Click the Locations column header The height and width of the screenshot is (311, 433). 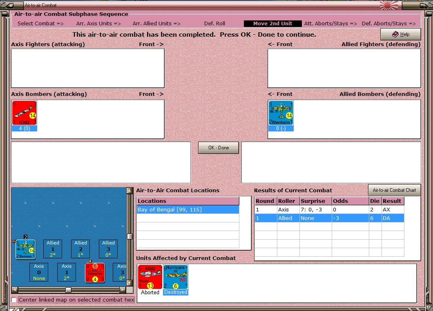(x=188, y=201)
